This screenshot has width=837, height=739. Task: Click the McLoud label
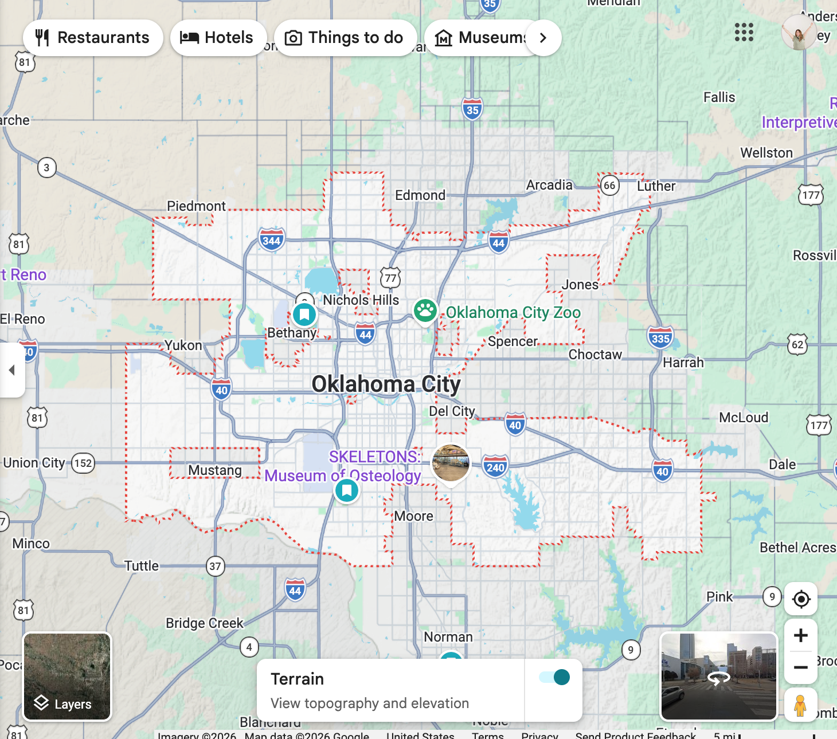[744, 418]
